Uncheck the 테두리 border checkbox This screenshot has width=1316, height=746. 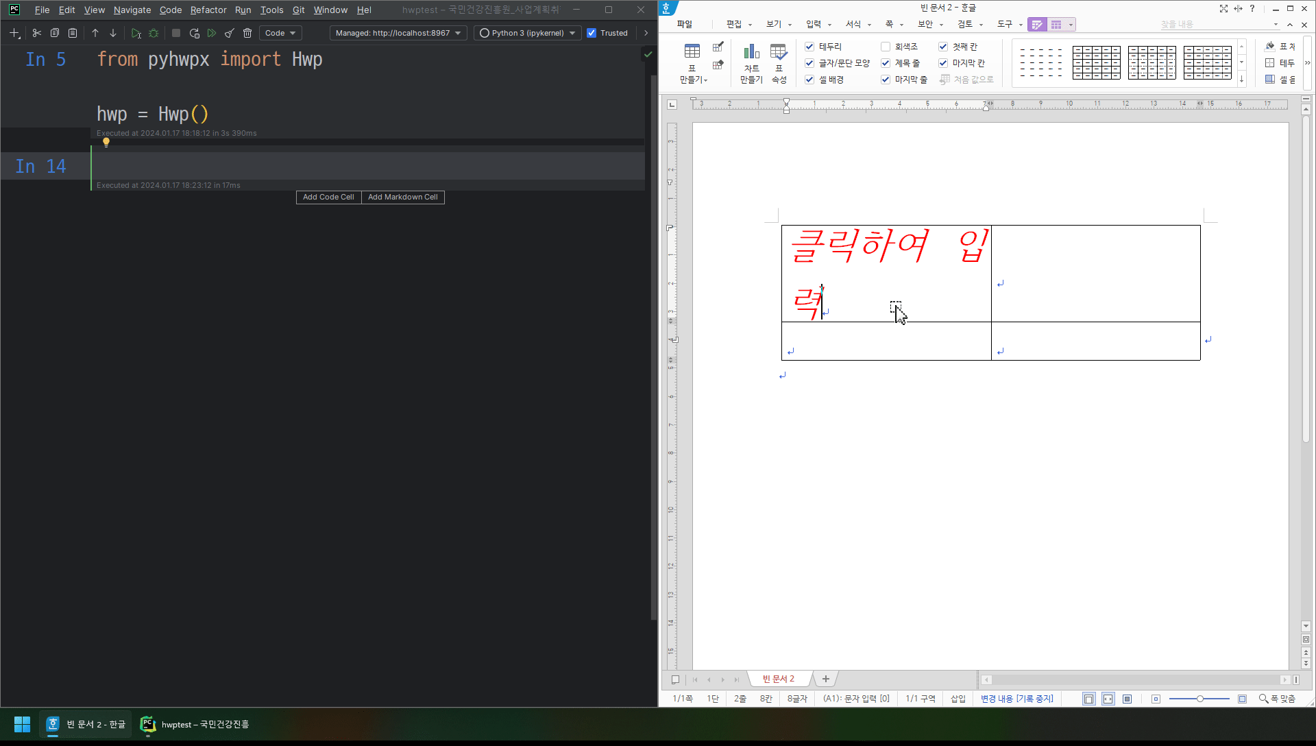tap(809, 47)
